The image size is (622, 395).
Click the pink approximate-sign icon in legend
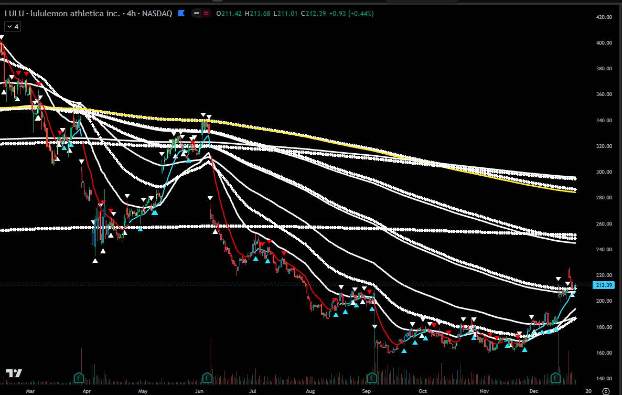tap(206, 14)
